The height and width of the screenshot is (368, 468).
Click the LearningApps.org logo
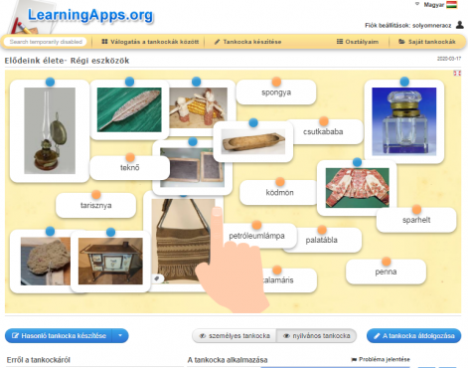[x=90, y=15]
